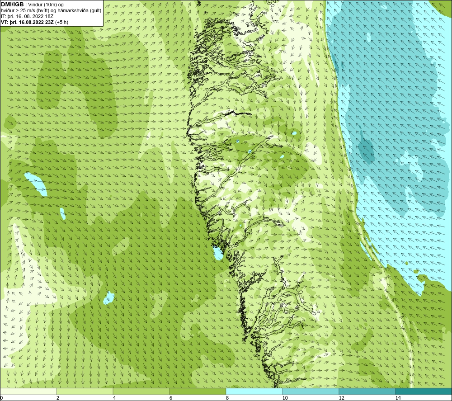Screen dimensions: 452x401
Task: Click the 'VT: þri. 16.08.2022 23Z' line
Action: coord(35,22)
